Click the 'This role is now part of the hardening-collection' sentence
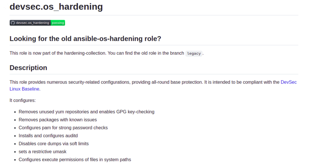 pyautogui.click(x=58, y=53)
